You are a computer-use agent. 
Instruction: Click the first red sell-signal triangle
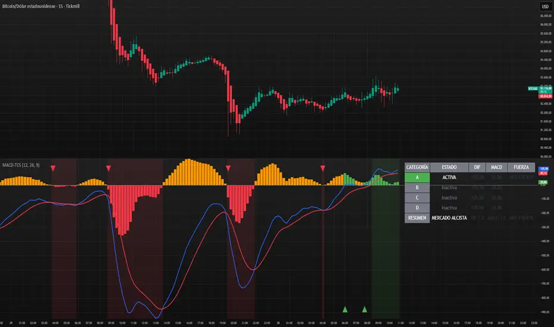[x=53, y=168]
